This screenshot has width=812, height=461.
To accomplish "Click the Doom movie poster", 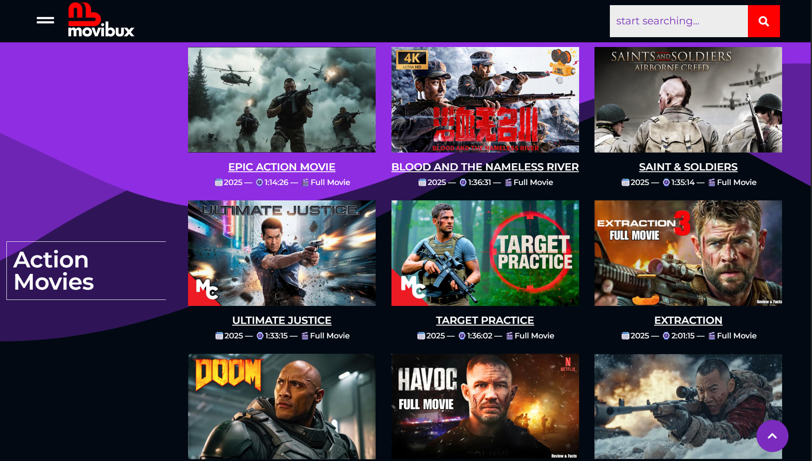I will [282, 406].
